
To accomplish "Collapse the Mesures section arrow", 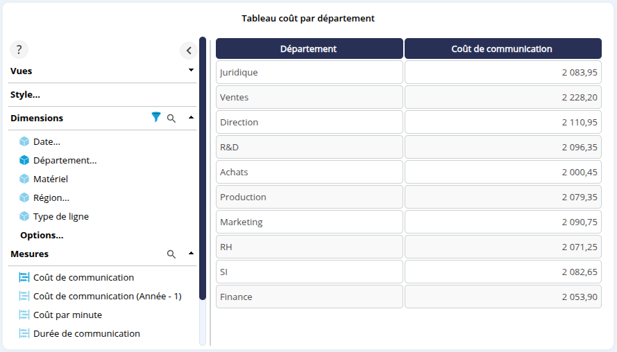I will [x=191, y=254].
